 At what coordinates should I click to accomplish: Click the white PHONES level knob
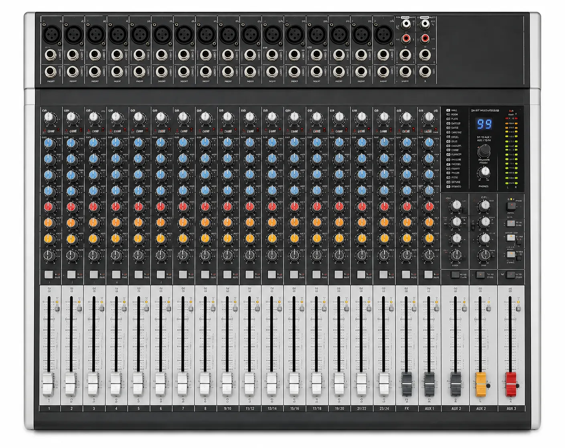point(484,173)
